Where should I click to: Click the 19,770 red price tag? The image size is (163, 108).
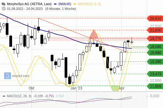click(155, 38)
